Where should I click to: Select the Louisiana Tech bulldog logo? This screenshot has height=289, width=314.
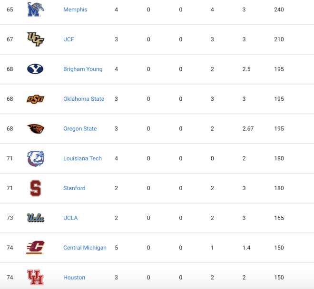pyautogui.click(x=36, y=158)
